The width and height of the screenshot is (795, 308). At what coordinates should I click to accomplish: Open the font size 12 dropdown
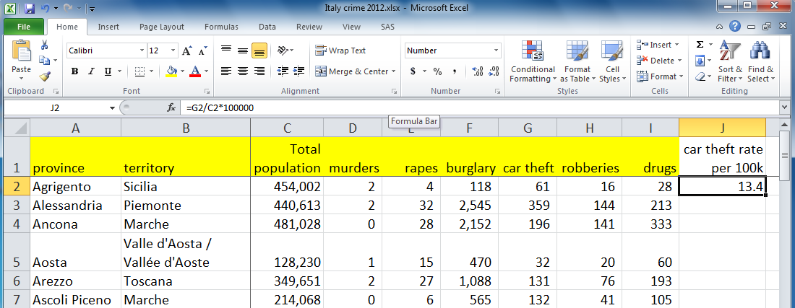tap(173, 50)
